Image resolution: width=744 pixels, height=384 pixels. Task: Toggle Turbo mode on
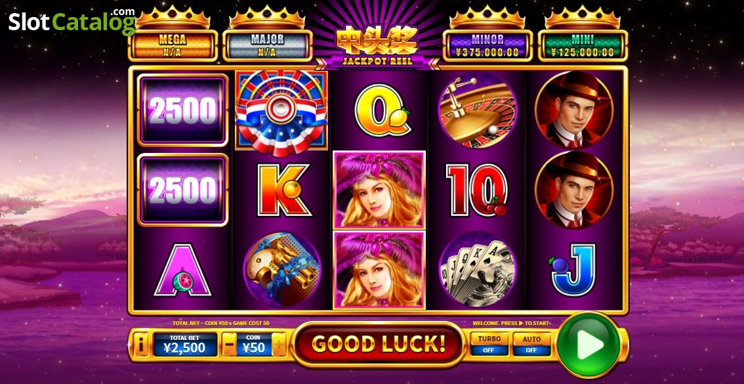pyautogui.click(x=489, y=344)
